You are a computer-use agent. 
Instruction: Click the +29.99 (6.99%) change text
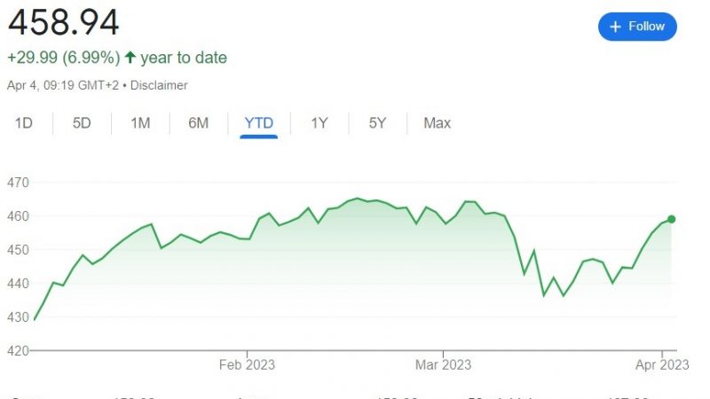(x=64, y=58)
